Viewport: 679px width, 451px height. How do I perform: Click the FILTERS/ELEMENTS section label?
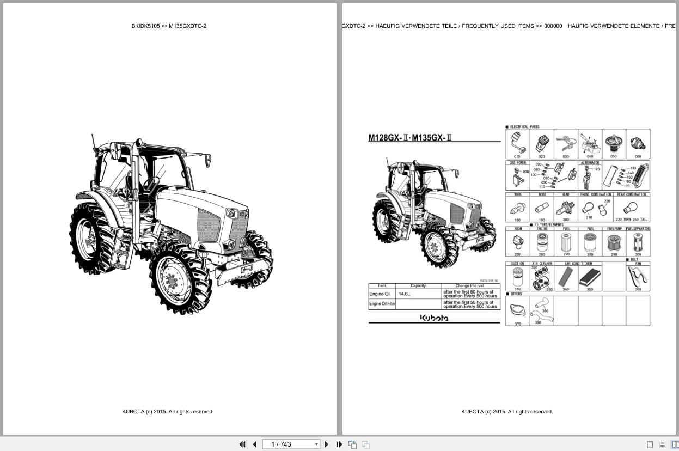coord(549,225)
